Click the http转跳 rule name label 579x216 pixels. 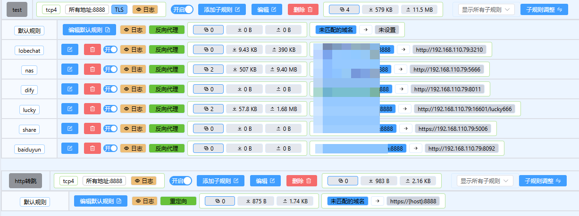25,181
